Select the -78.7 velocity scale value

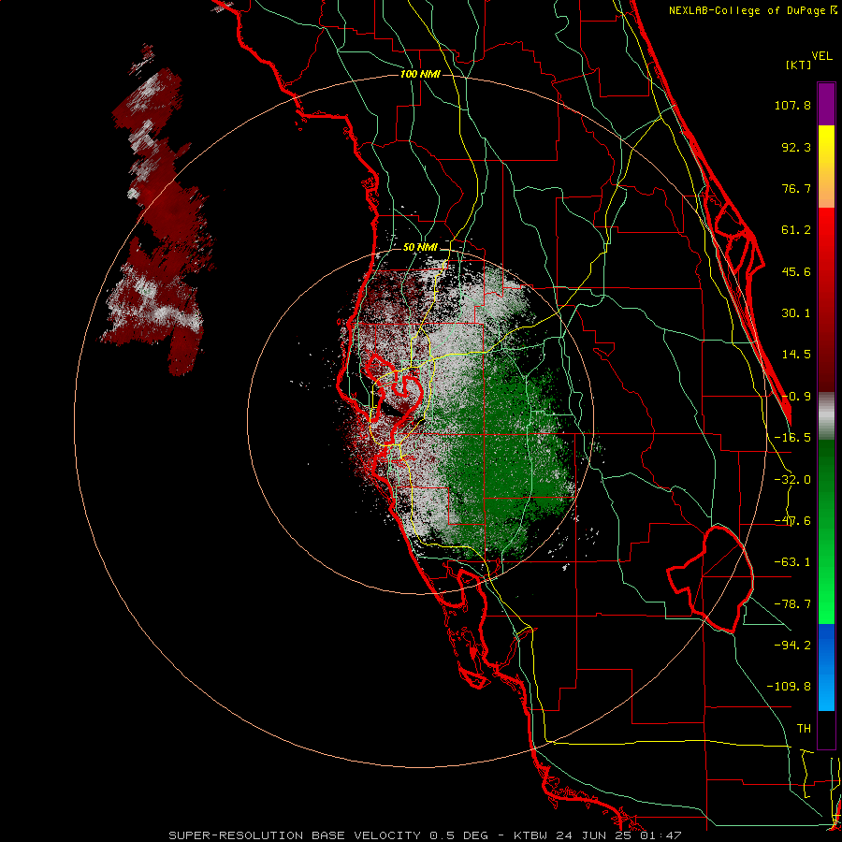[x=792, y=604]
